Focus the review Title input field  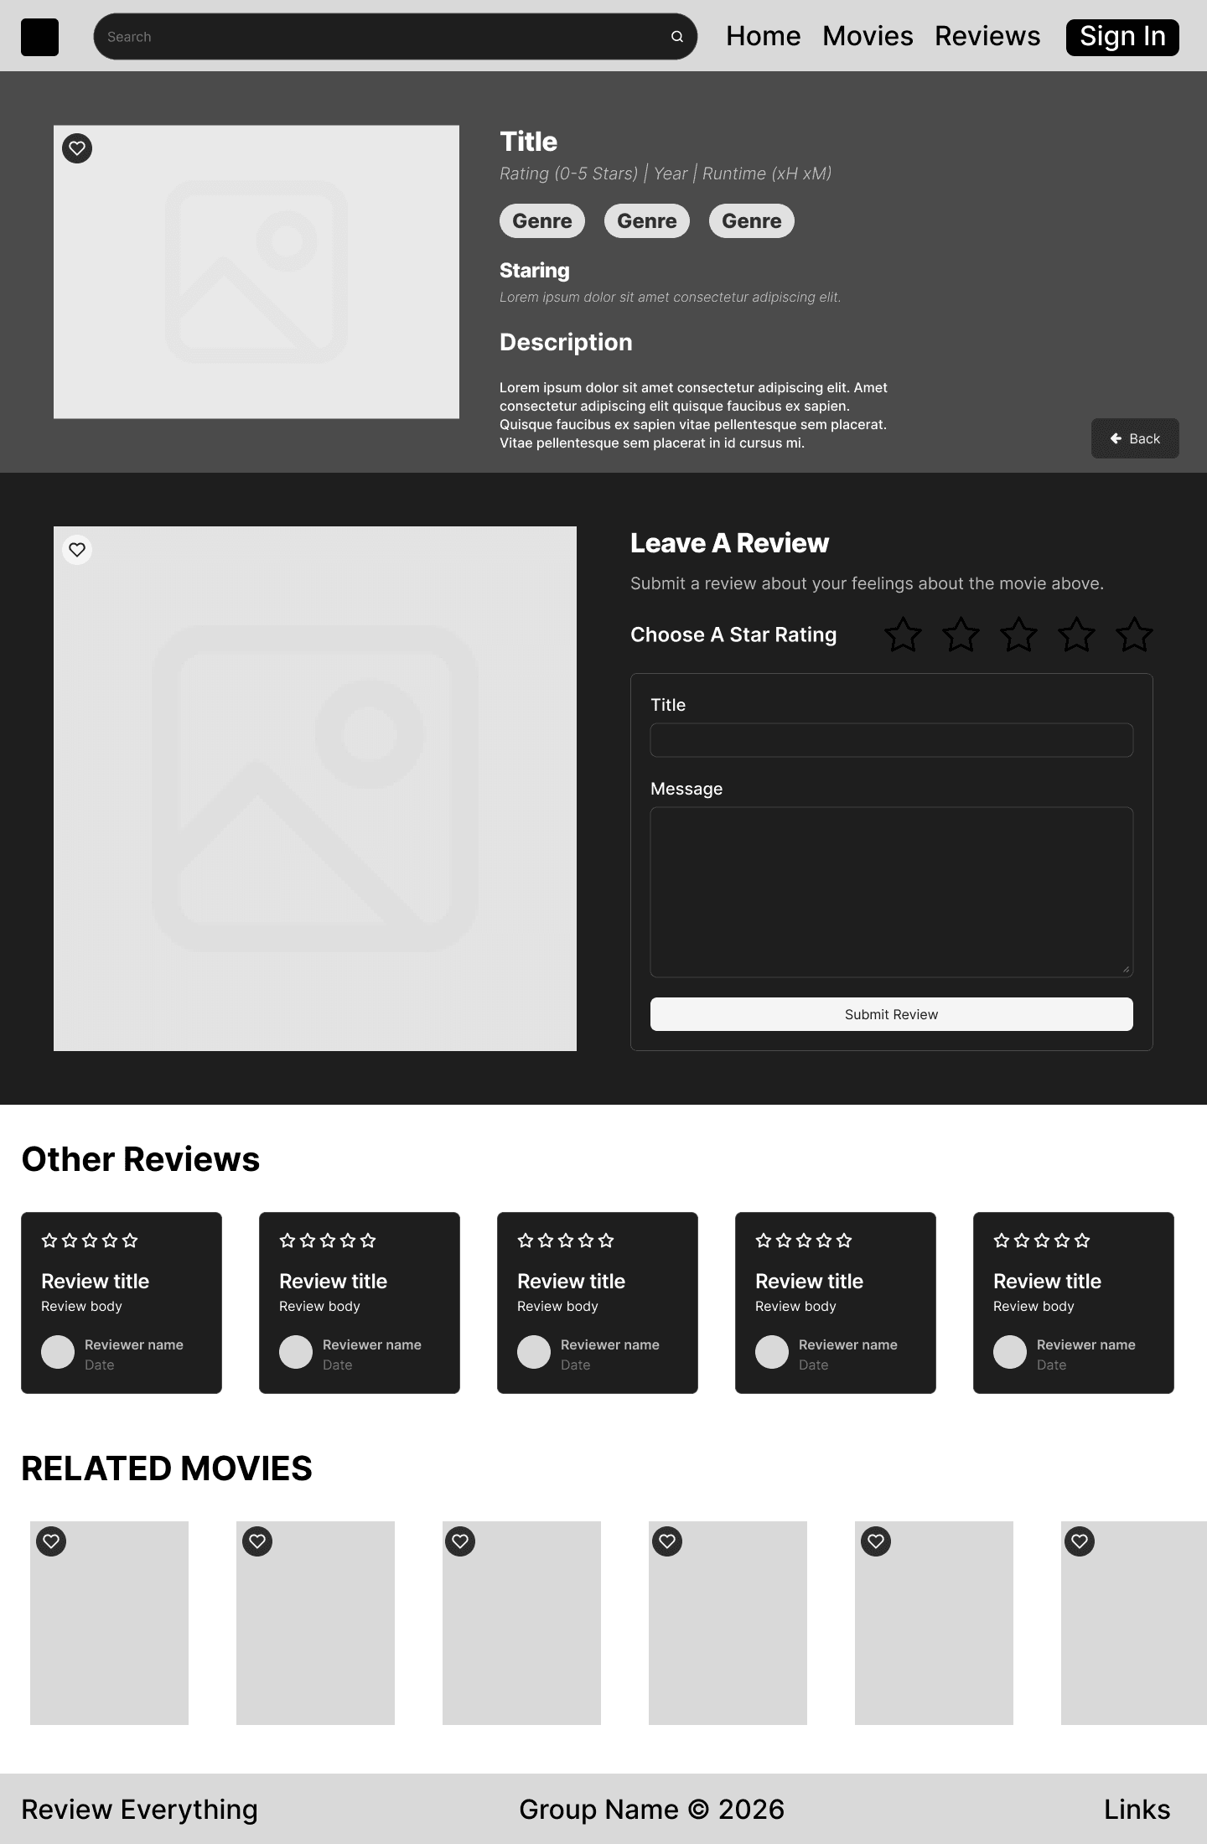point(892,740)
